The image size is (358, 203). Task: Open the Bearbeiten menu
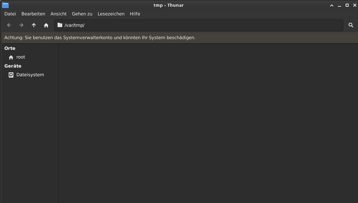33,14
